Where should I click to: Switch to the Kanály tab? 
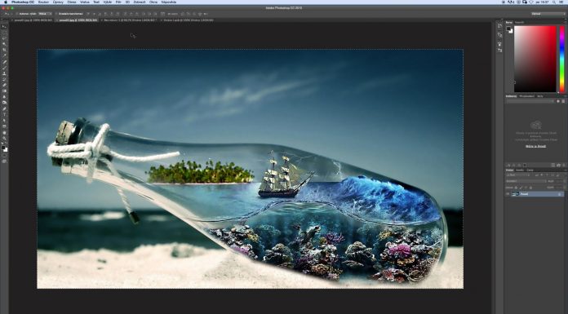(520, 170)
